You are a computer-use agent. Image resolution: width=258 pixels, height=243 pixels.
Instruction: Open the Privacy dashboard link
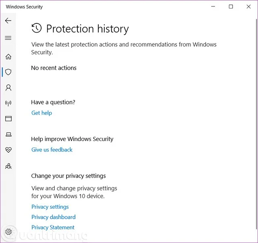coord(54,217)
